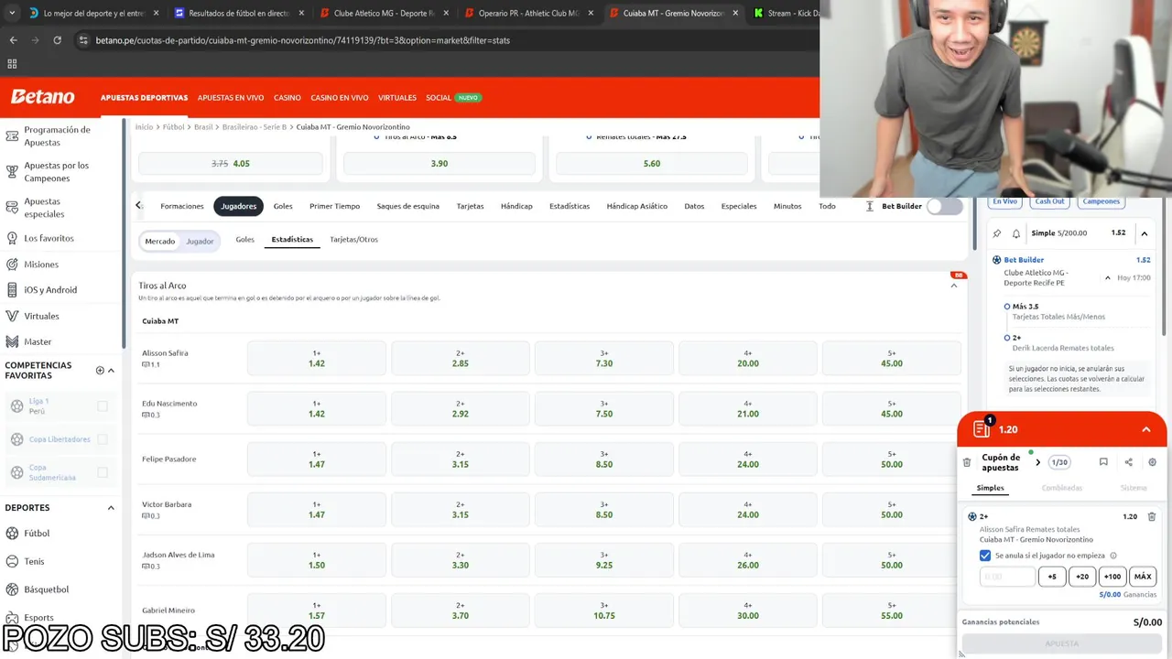This screenshot has width=1172, height=659.
Task: Open Casino menu item
Action: click(x=288, y=97)
